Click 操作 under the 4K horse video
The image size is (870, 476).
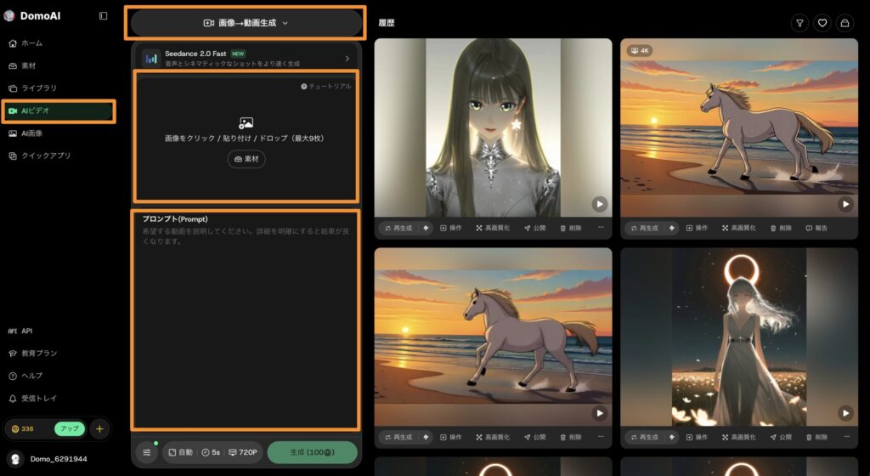[x=697, y=228]
